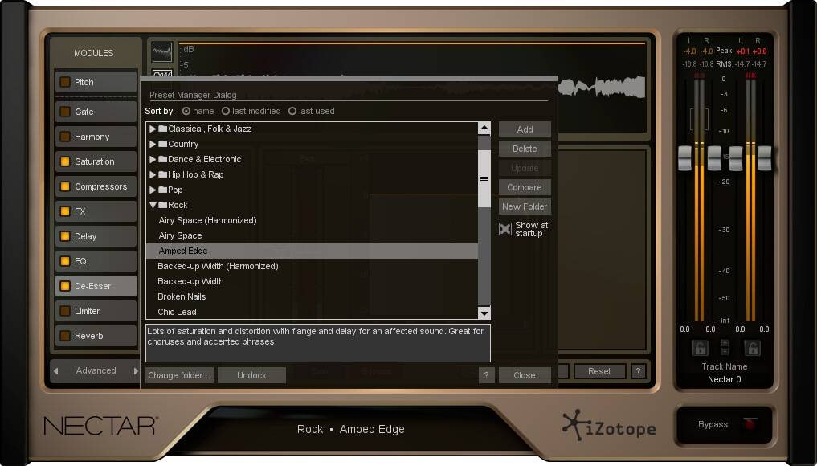This screenshot has width=817, height=466.
Task: Click the Compare button
Action: [525, 187]
